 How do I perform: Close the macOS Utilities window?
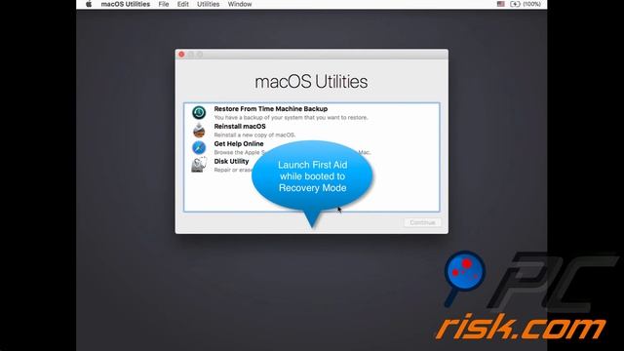coord(181,55)
